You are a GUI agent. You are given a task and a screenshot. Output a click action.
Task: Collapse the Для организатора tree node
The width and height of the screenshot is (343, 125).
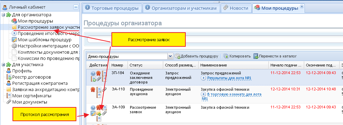coord(3,15)
